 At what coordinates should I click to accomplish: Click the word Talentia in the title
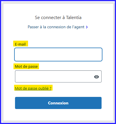point(74,18)
